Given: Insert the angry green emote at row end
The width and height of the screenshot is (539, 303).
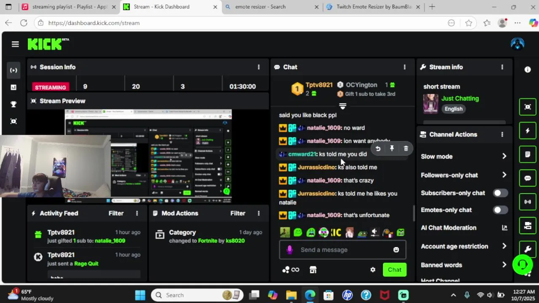Looking at the screenshot, I should tap(400, 232).
